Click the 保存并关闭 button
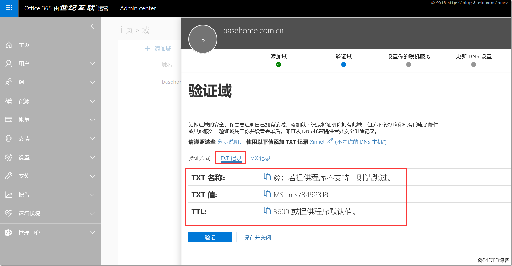The image size is (512, 266). [258, 237]
